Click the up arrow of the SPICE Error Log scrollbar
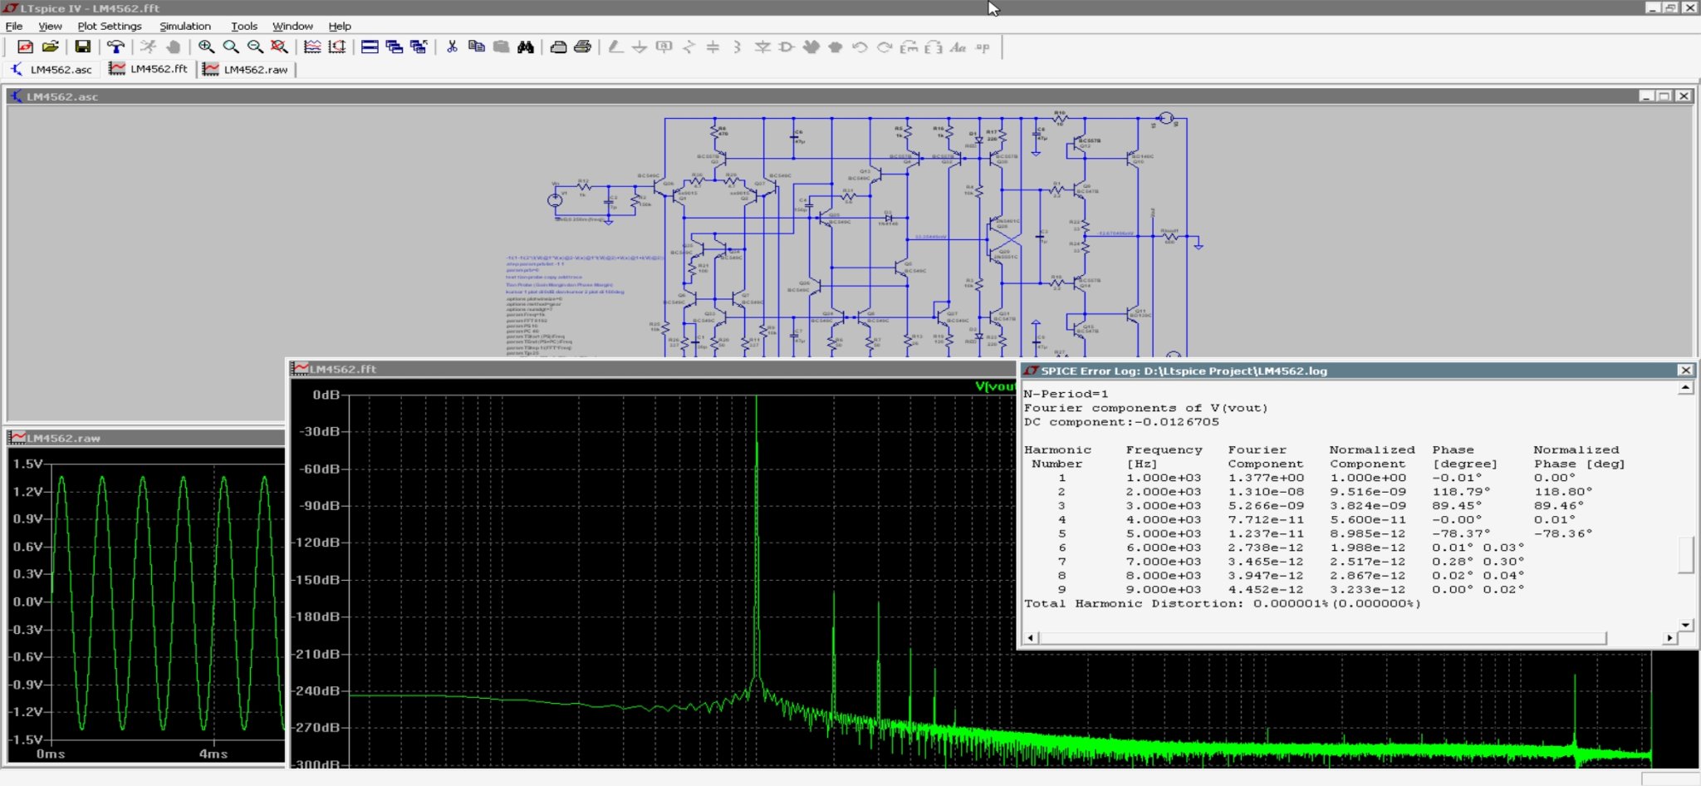Screen dimensions: 1701x786 click(x=1685, y=388)
